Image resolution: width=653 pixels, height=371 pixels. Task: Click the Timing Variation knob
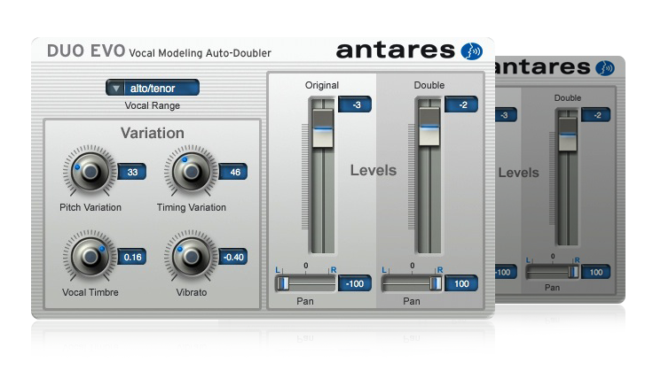pos(191,171)
